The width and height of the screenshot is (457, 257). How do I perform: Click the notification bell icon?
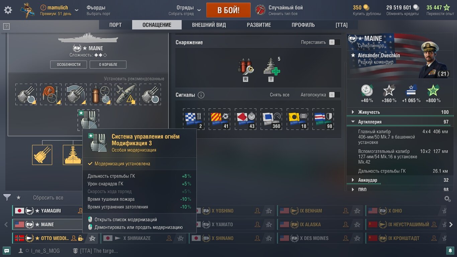coord(450,251)
